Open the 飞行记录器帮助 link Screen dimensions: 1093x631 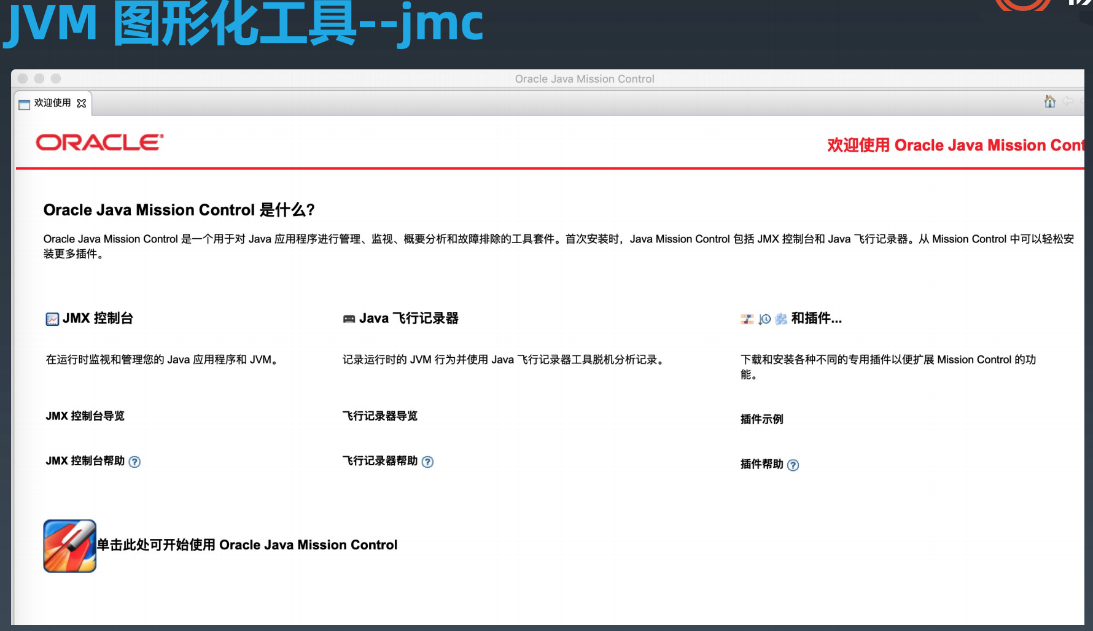tap(380, 461)
